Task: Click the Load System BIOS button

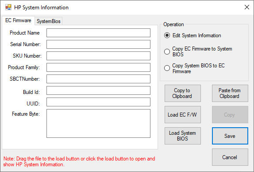Action: coord(183,136)
